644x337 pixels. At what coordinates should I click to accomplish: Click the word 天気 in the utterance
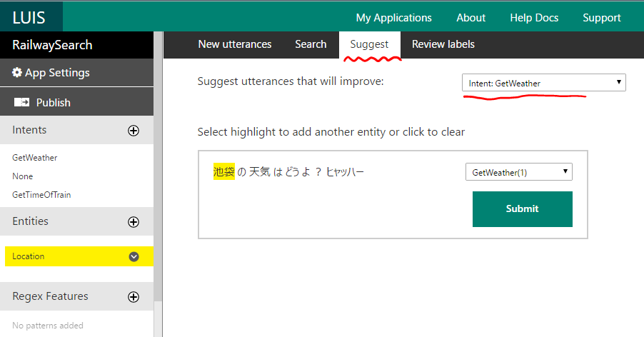(260, 171)
